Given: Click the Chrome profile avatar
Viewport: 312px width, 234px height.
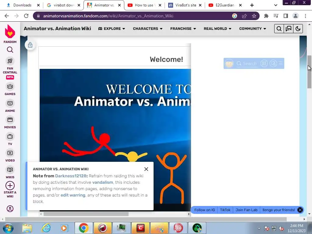Looking at the screenshot, I should 296,16.
